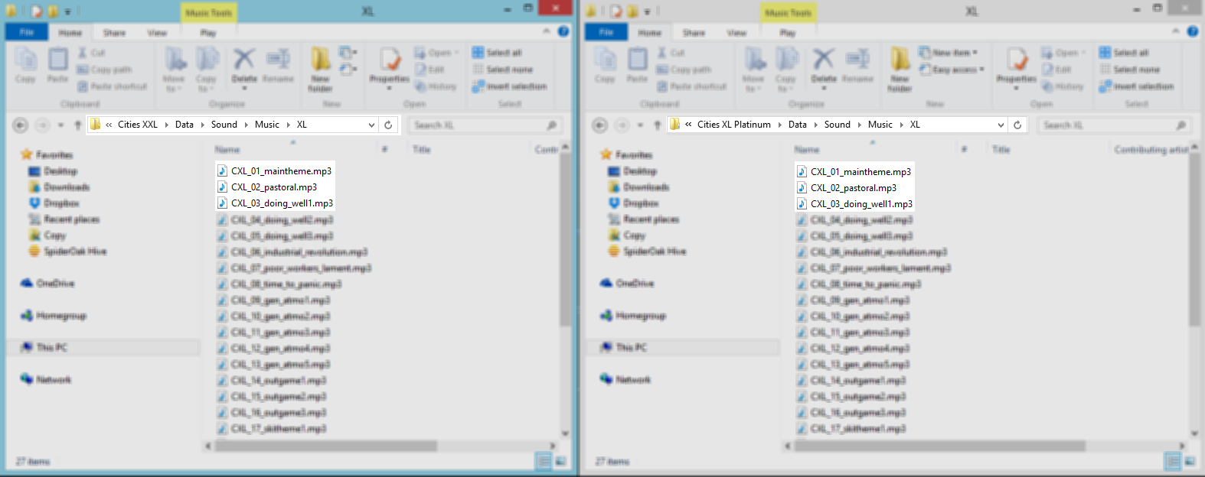Collapse the ribbon in Cities XL Platinum window
1205x477 pixels.
click(1175, 31)
